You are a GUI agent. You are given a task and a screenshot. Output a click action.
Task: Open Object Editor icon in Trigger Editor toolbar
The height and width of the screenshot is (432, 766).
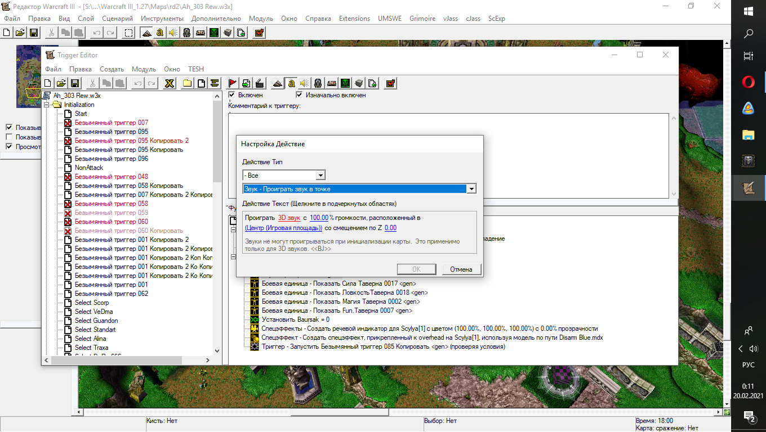click(x=318, y=83)
